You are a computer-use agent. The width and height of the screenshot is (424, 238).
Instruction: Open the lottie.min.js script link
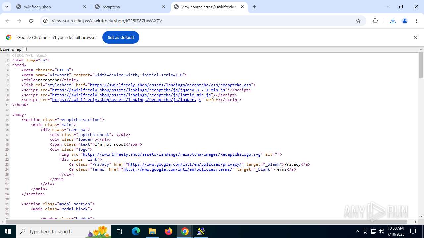132,95
